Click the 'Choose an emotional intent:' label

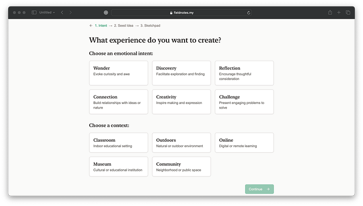(x=121, y=53)
